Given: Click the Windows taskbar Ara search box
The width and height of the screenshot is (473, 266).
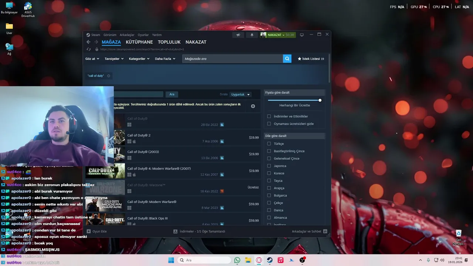Looking at the screenshot, I should click(204, 260).
